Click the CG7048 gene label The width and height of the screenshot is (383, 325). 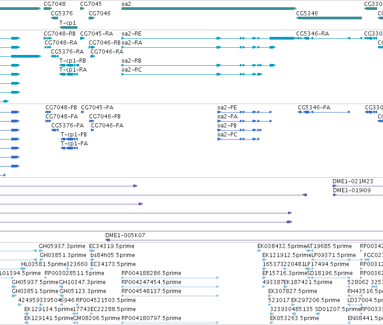[55, 4]
